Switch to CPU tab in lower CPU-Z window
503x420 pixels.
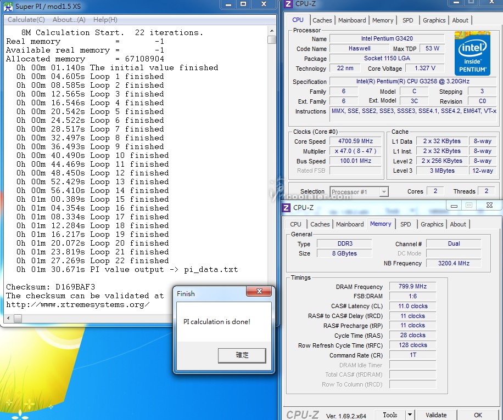coord(295,224)
